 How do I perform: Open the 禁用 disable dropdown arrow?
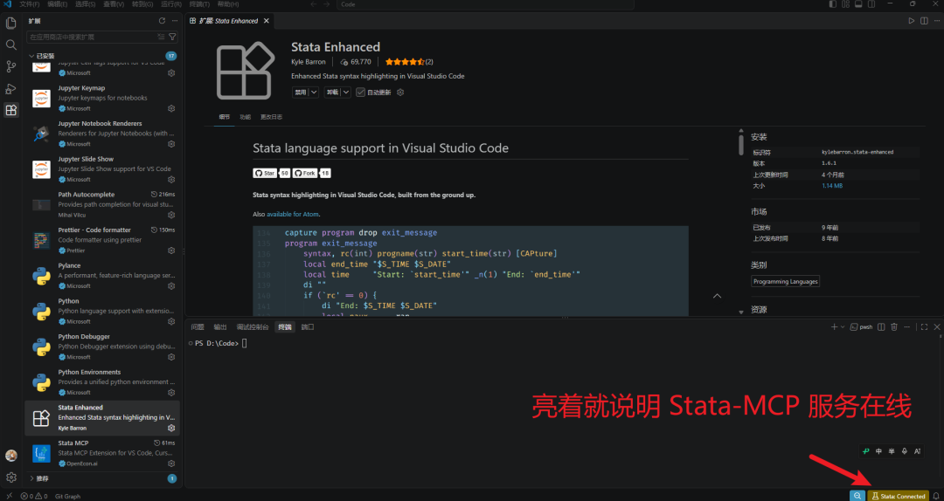click(314, 93)
